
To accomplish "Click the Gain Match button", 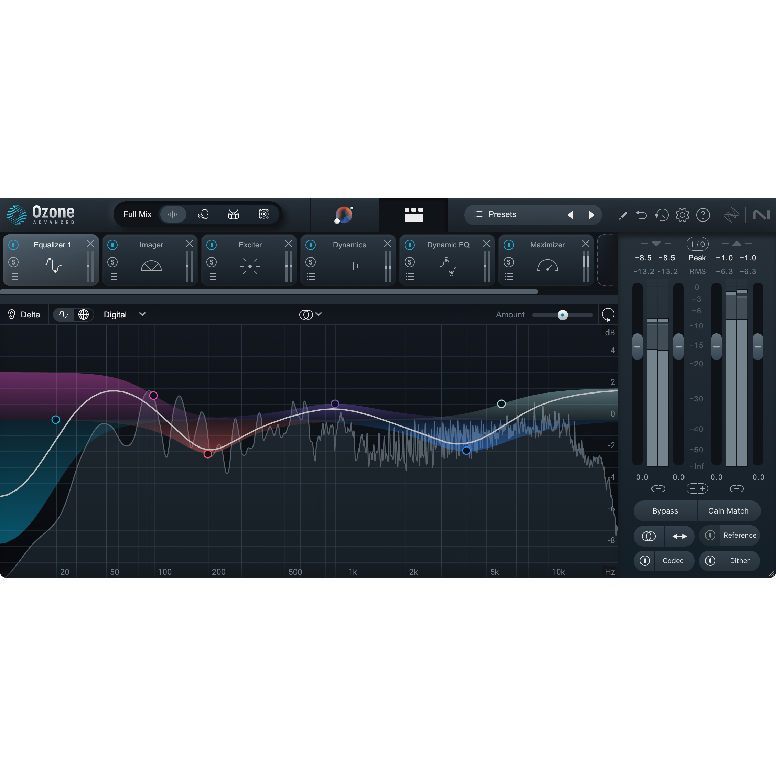I will point(729,511).
